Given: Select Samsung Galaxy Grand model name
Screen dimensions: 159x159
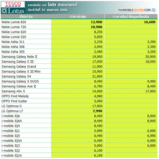Looking at the screenshot, I should pyautogui.click(x=19, y=67).
